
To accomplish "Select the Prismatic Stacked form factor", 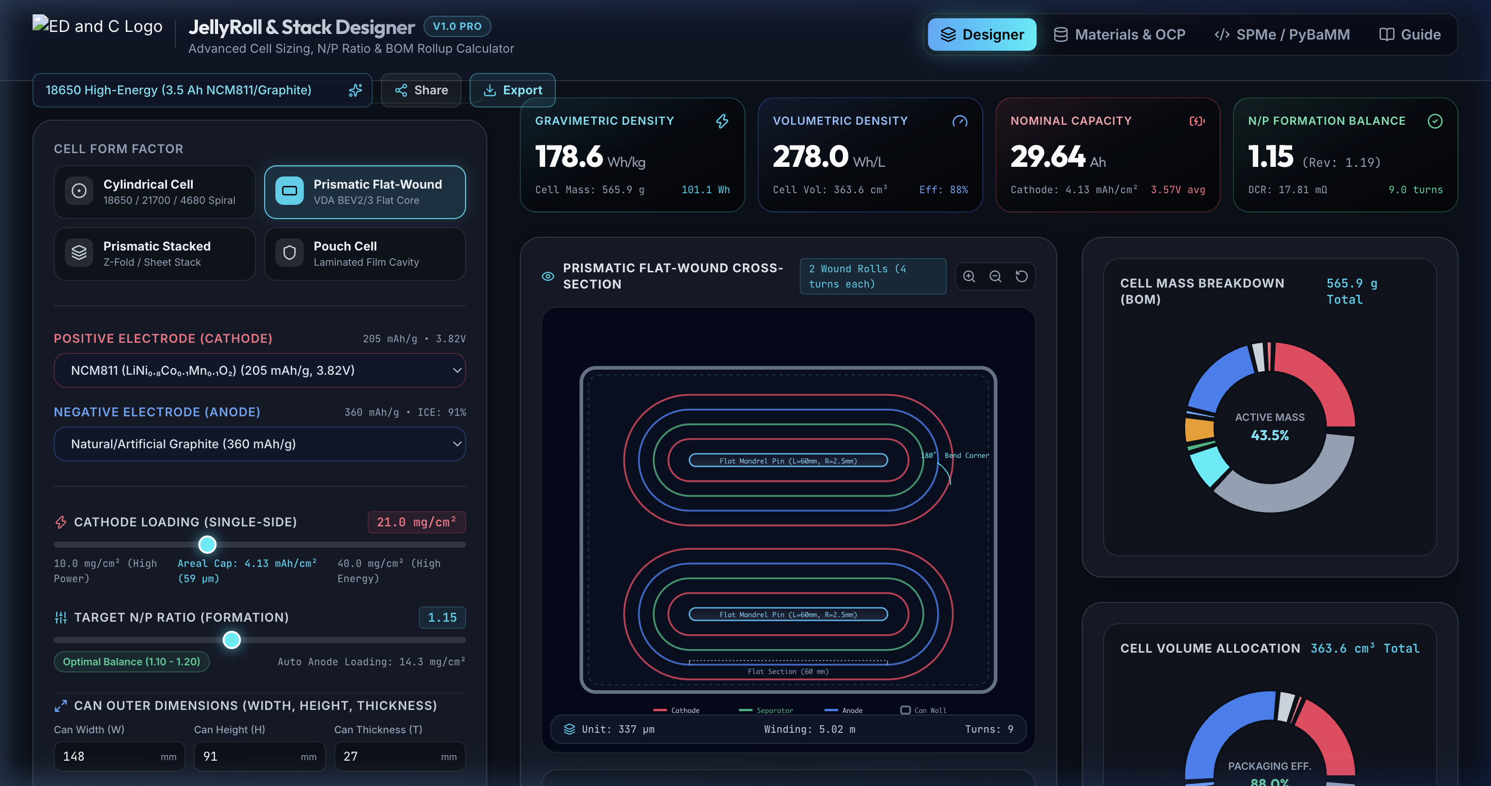I will pos(155,254).
